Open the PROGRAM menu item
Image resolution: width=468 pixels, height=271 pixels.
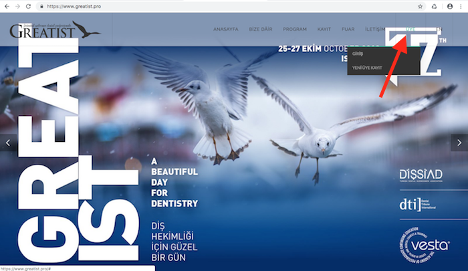[x=295, y=29]
